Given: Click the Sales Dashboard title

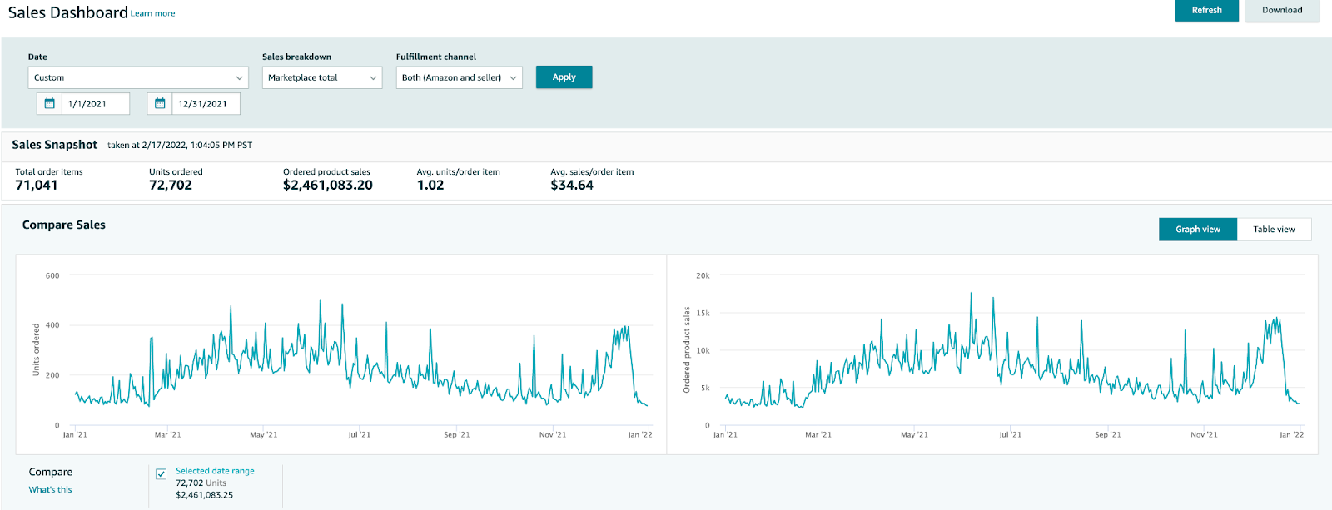Looking at the screenshot, I should tap(68, 12).
